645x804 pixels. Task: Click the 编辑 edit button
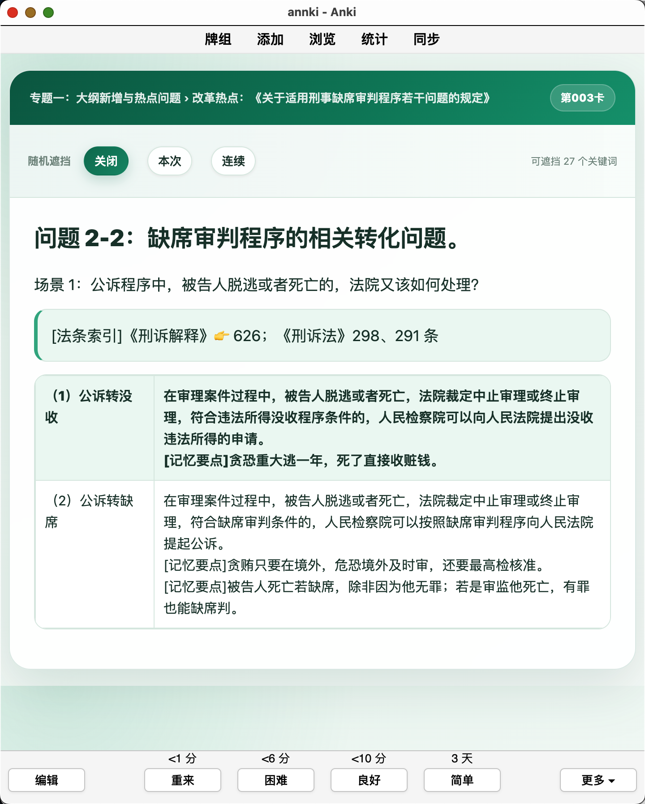pyautogui.click(x=47, y=780)
